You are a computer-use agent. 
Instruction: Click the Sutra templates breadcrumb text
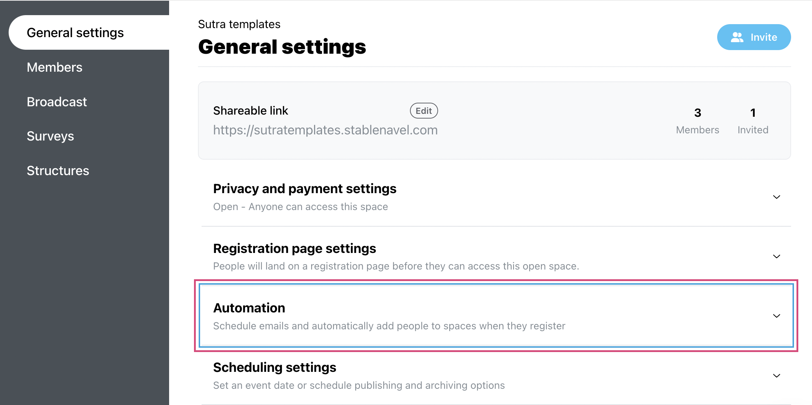pos(239,24)
